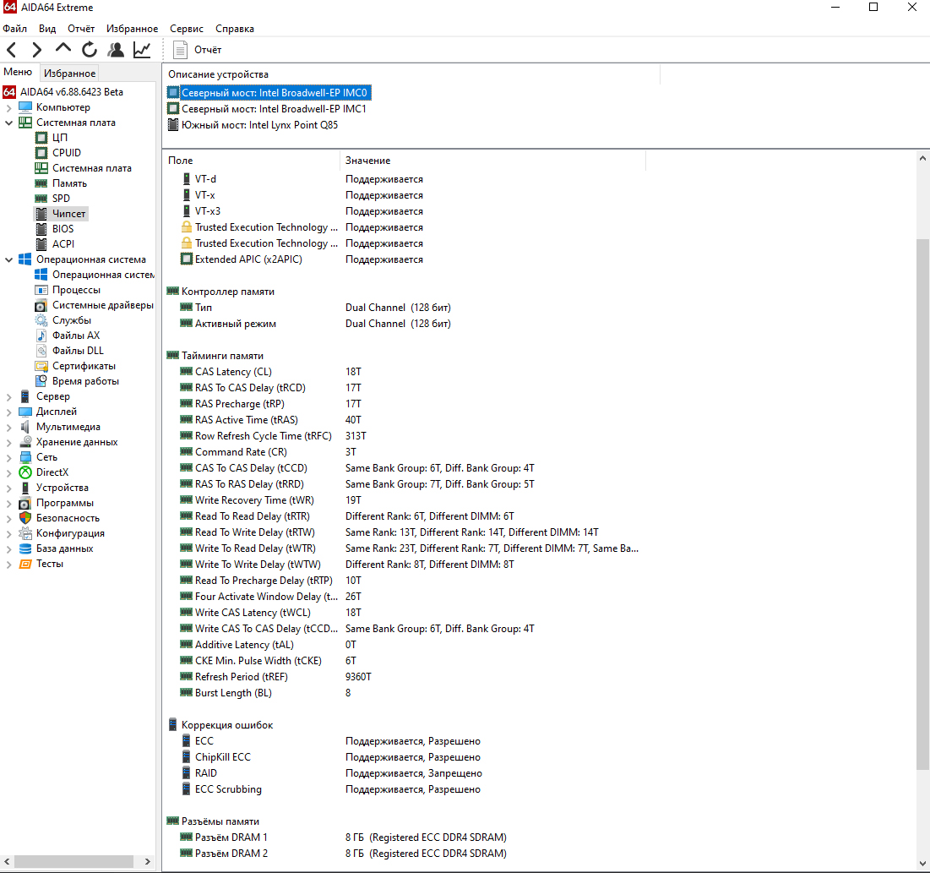The width and height of the screenshot is (930, 873).
Task: Expand the DirectX tree node
Action: [x=9, y=473]
